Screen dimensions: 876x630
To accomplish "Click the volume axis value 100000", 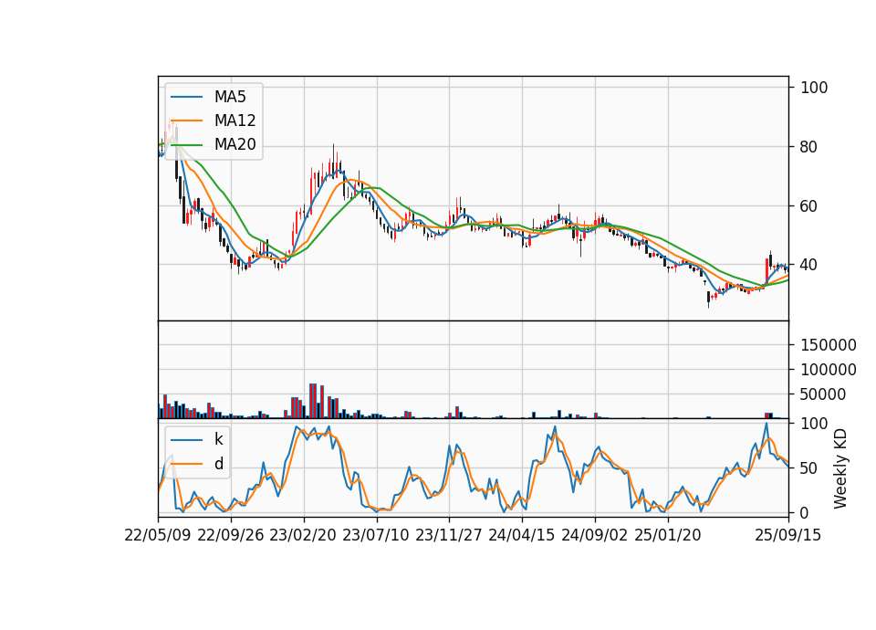I will click(829, 370).
